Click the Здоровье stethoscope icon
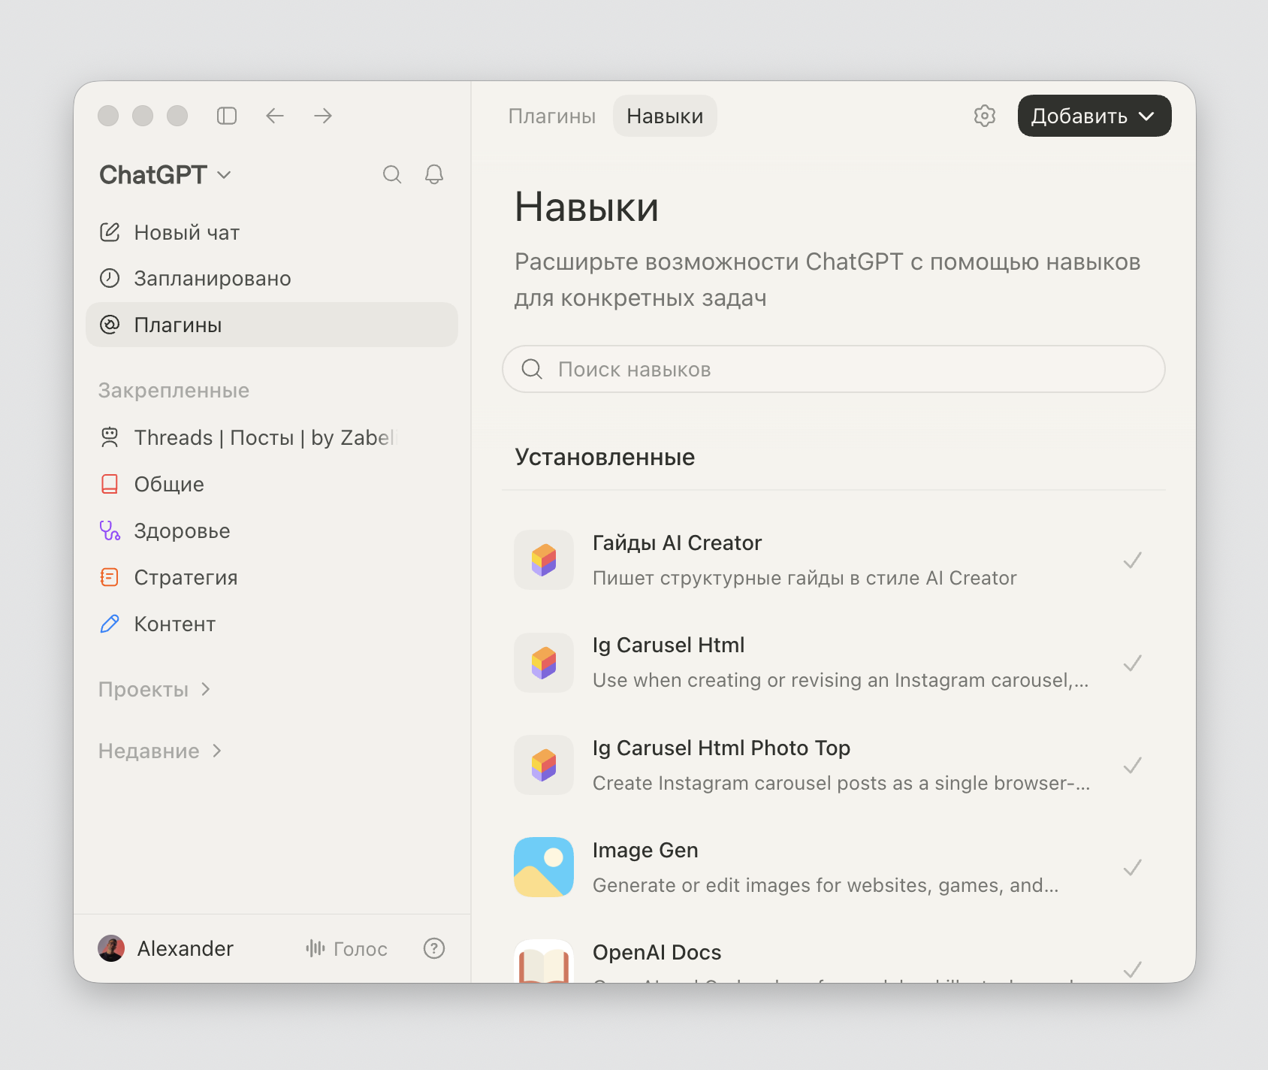The image size is (1268, 1070). [110, 530]
